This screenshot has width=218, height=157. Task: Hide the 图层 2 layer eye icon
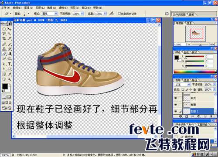(x=176, y=111)
